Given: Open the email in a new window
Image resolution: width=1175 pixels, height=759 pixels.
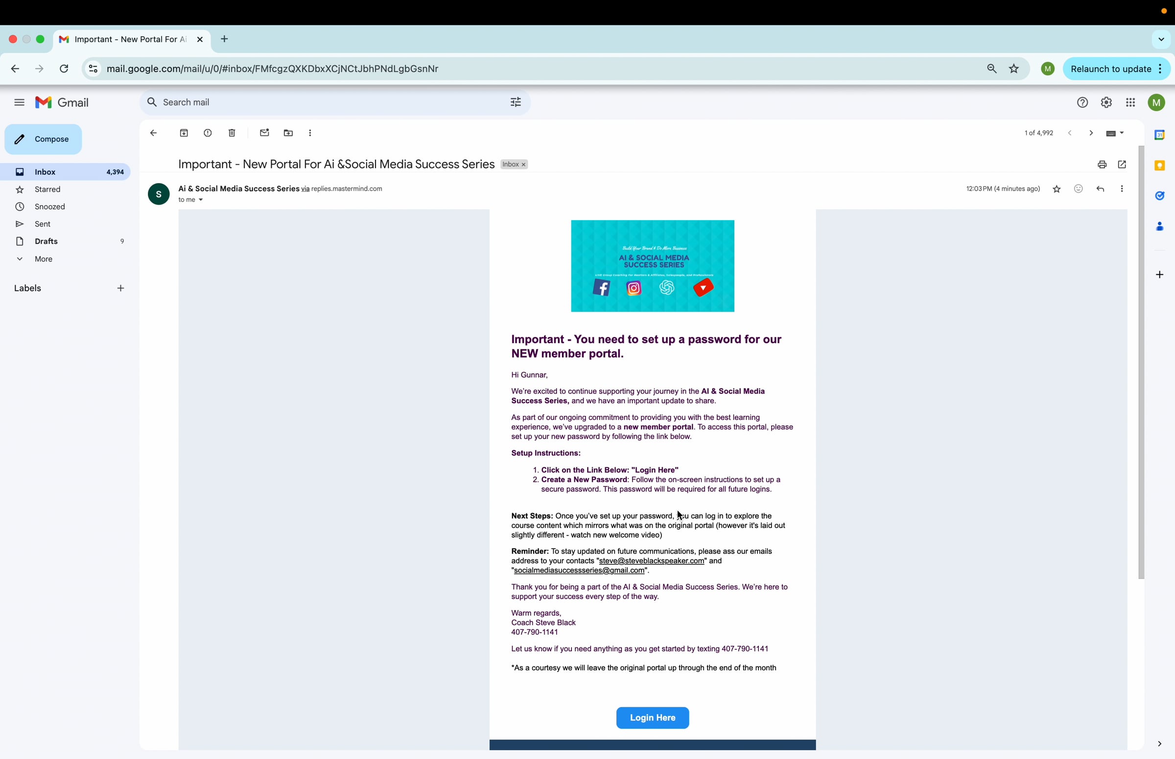Looking at the screenshot, I should (1122, 164).
